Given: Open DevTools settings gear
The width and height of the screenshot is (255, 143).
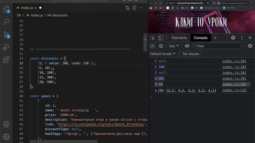Looking at the screenshot, I should pos(233,38).
